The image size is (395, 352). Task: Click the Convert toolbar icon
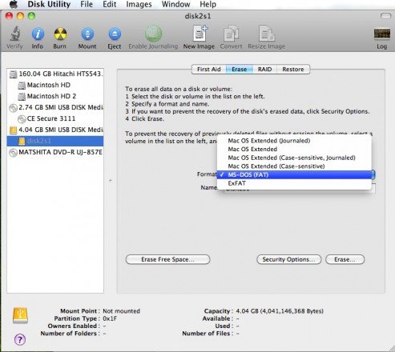click(231, 34)
